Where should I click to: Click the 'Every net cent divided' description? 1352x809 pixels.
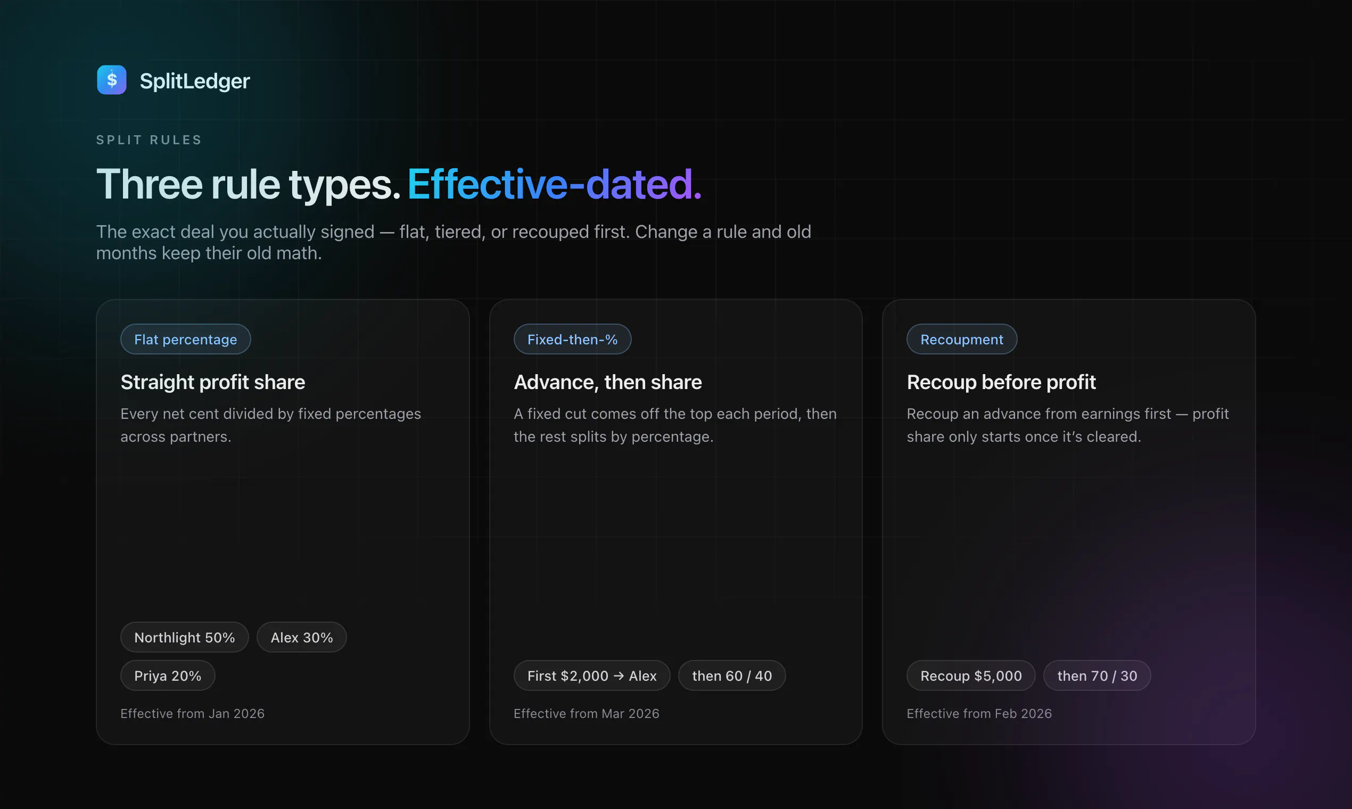[x=270, y=425]
